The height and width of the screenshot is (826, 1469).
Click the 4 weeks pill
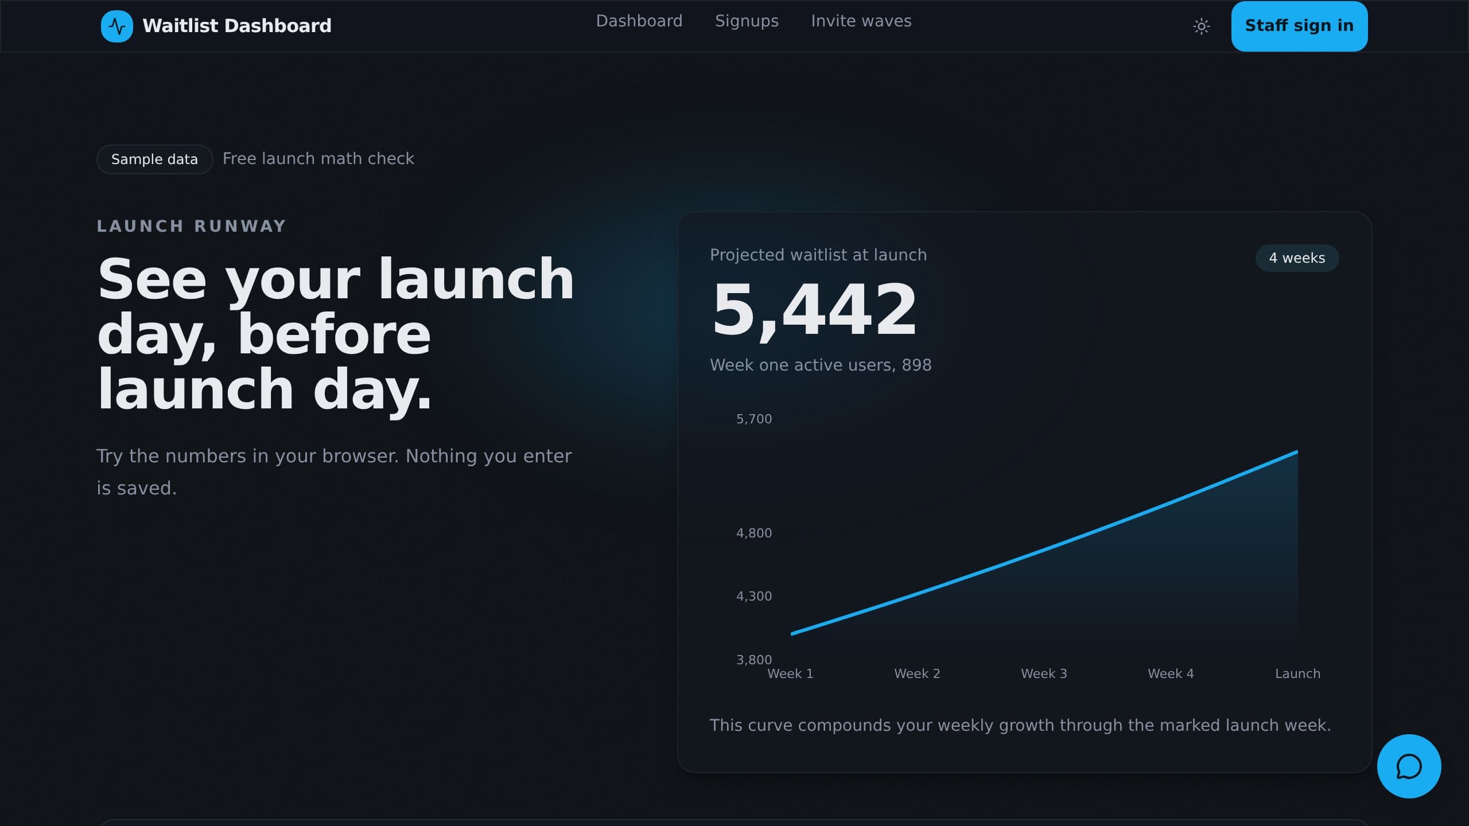click(x=1297, y=258)
